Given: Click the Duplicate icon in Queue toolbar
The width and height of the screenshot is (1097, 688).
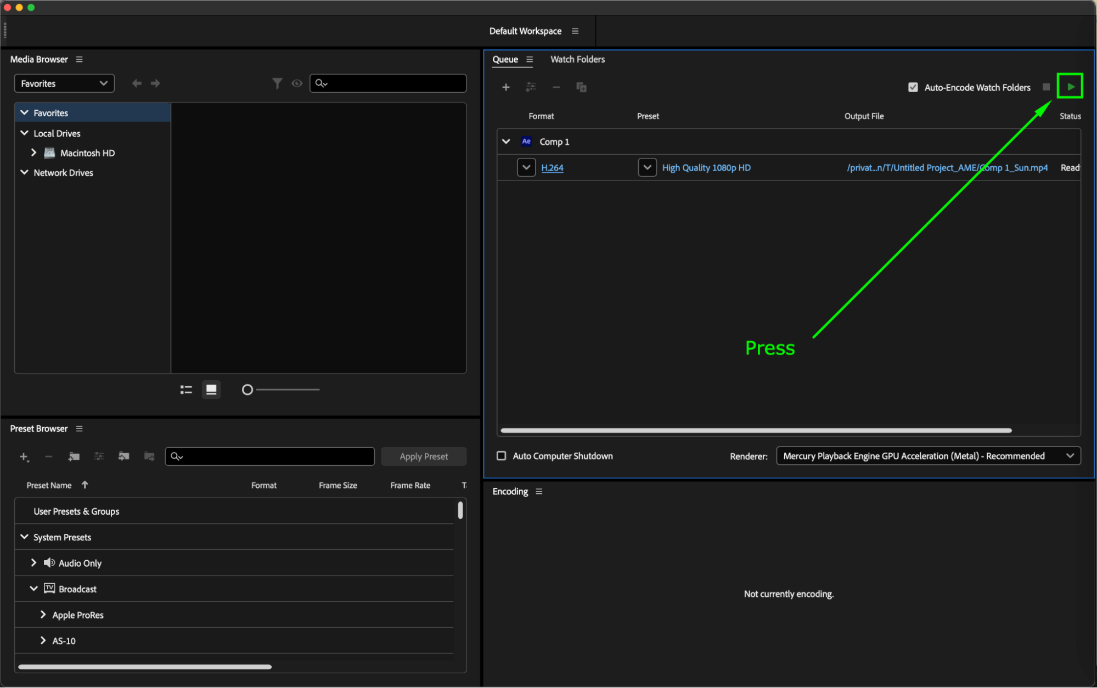Looking at the screenshot, I should tap(581, 87).
